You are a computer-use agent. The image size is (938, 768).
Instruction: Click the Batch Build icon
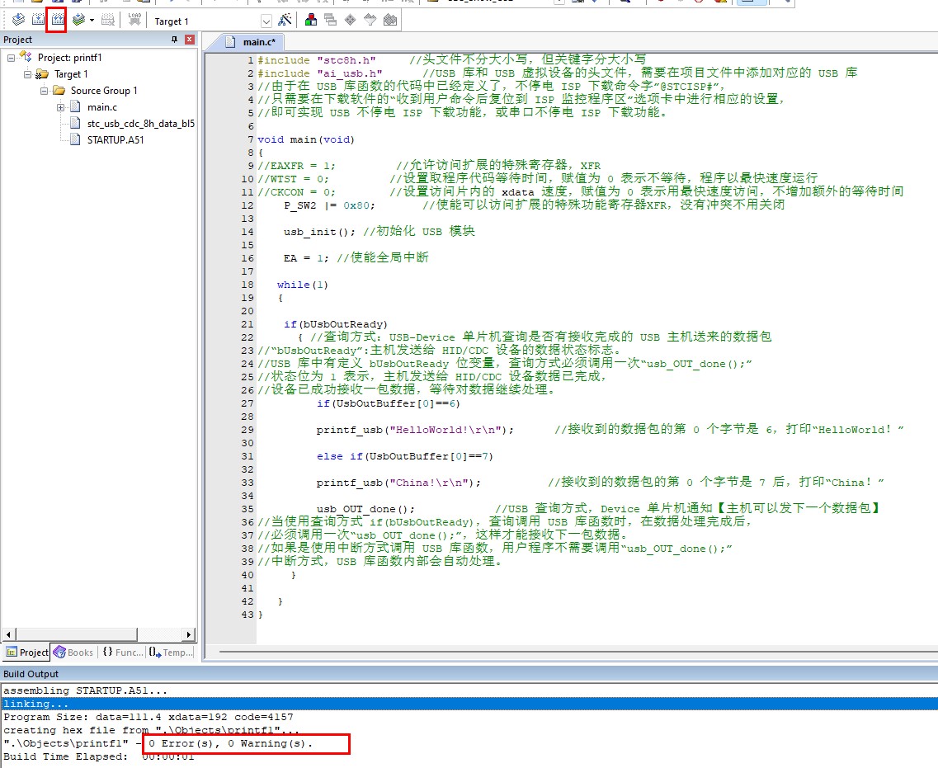coord(78,20)
